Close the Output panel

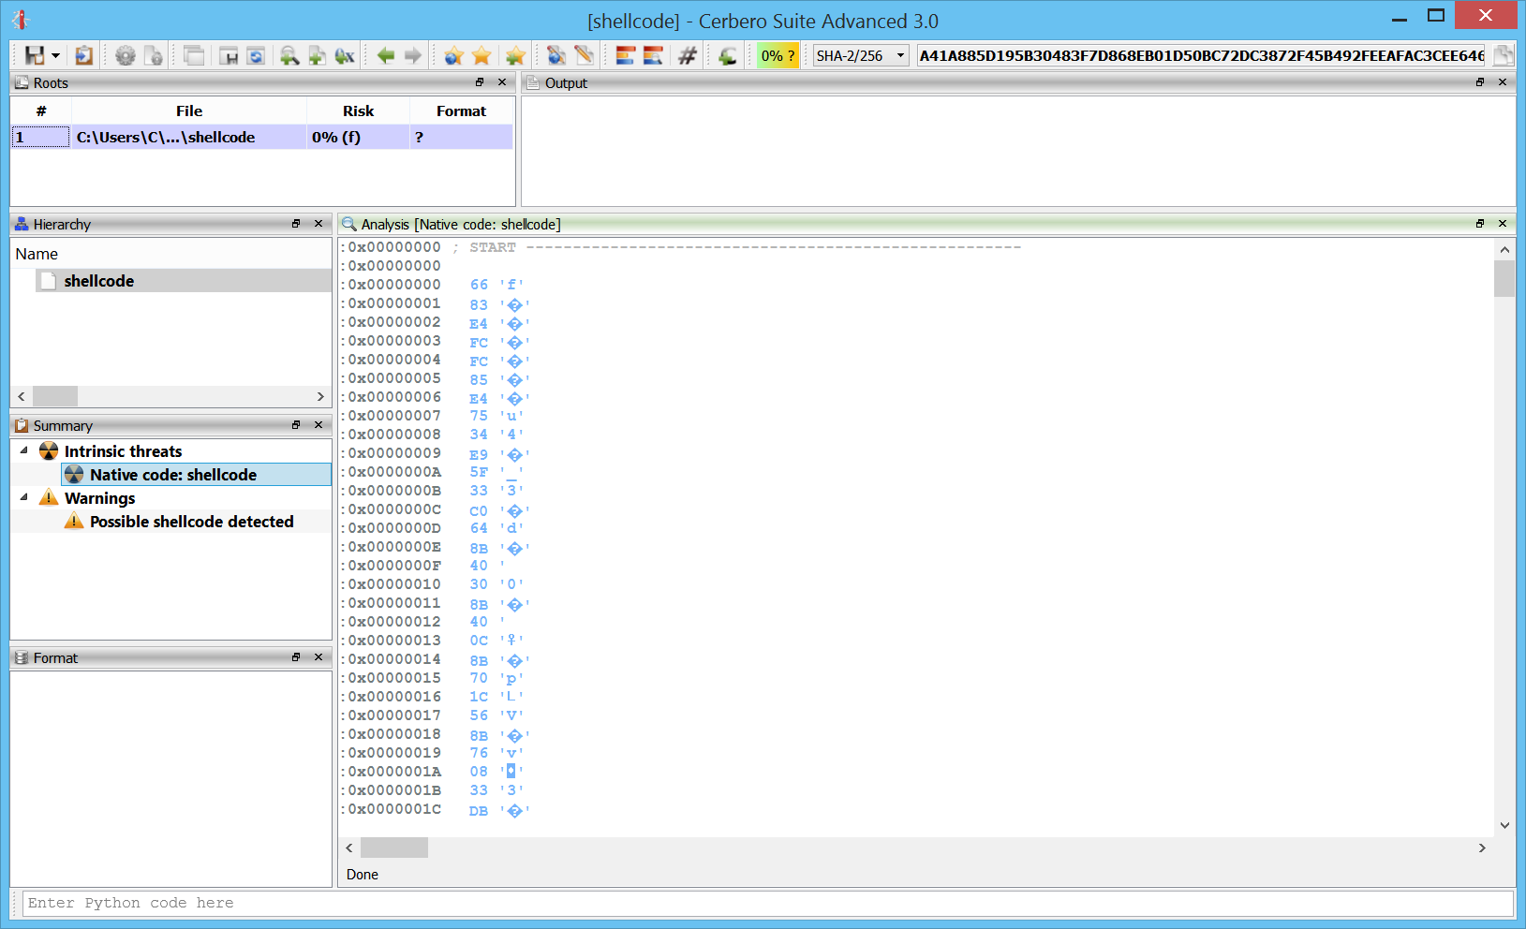pyautogui.click(x=1503, y=82)
